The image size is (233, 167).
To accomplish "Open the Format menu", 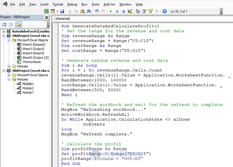I will click(58, 4).
